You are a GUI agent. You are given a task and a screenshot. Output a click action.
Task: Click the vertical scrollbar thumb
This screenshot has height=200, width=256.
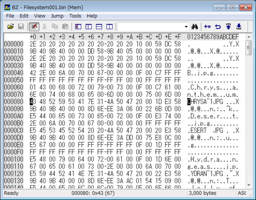pyautogui.click(x=249, y=47)
